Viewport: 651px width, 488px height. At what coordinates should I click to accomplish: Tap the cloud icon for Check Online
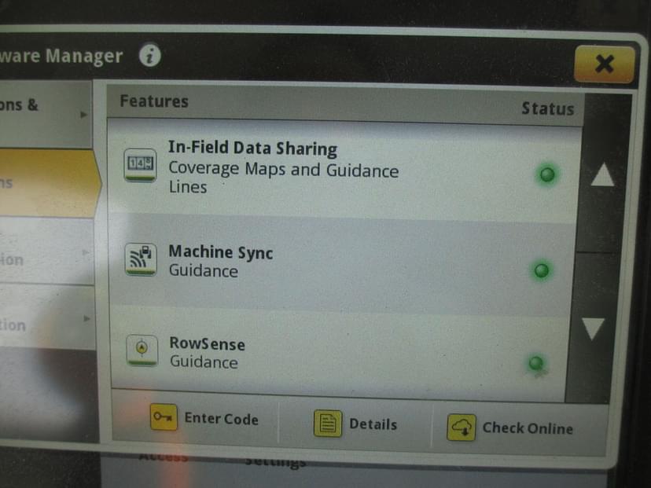462,427
